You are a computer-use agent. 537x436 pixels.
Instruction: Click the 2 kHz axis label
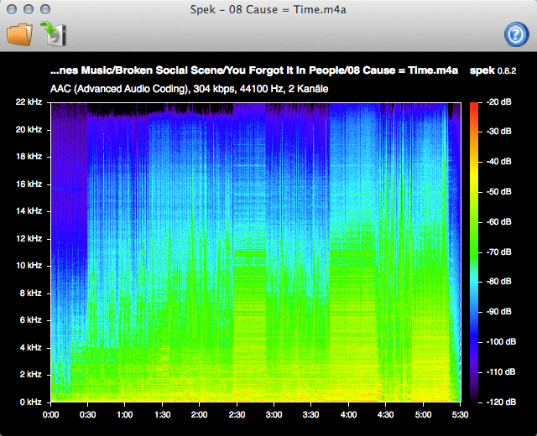tap(31, 374)
